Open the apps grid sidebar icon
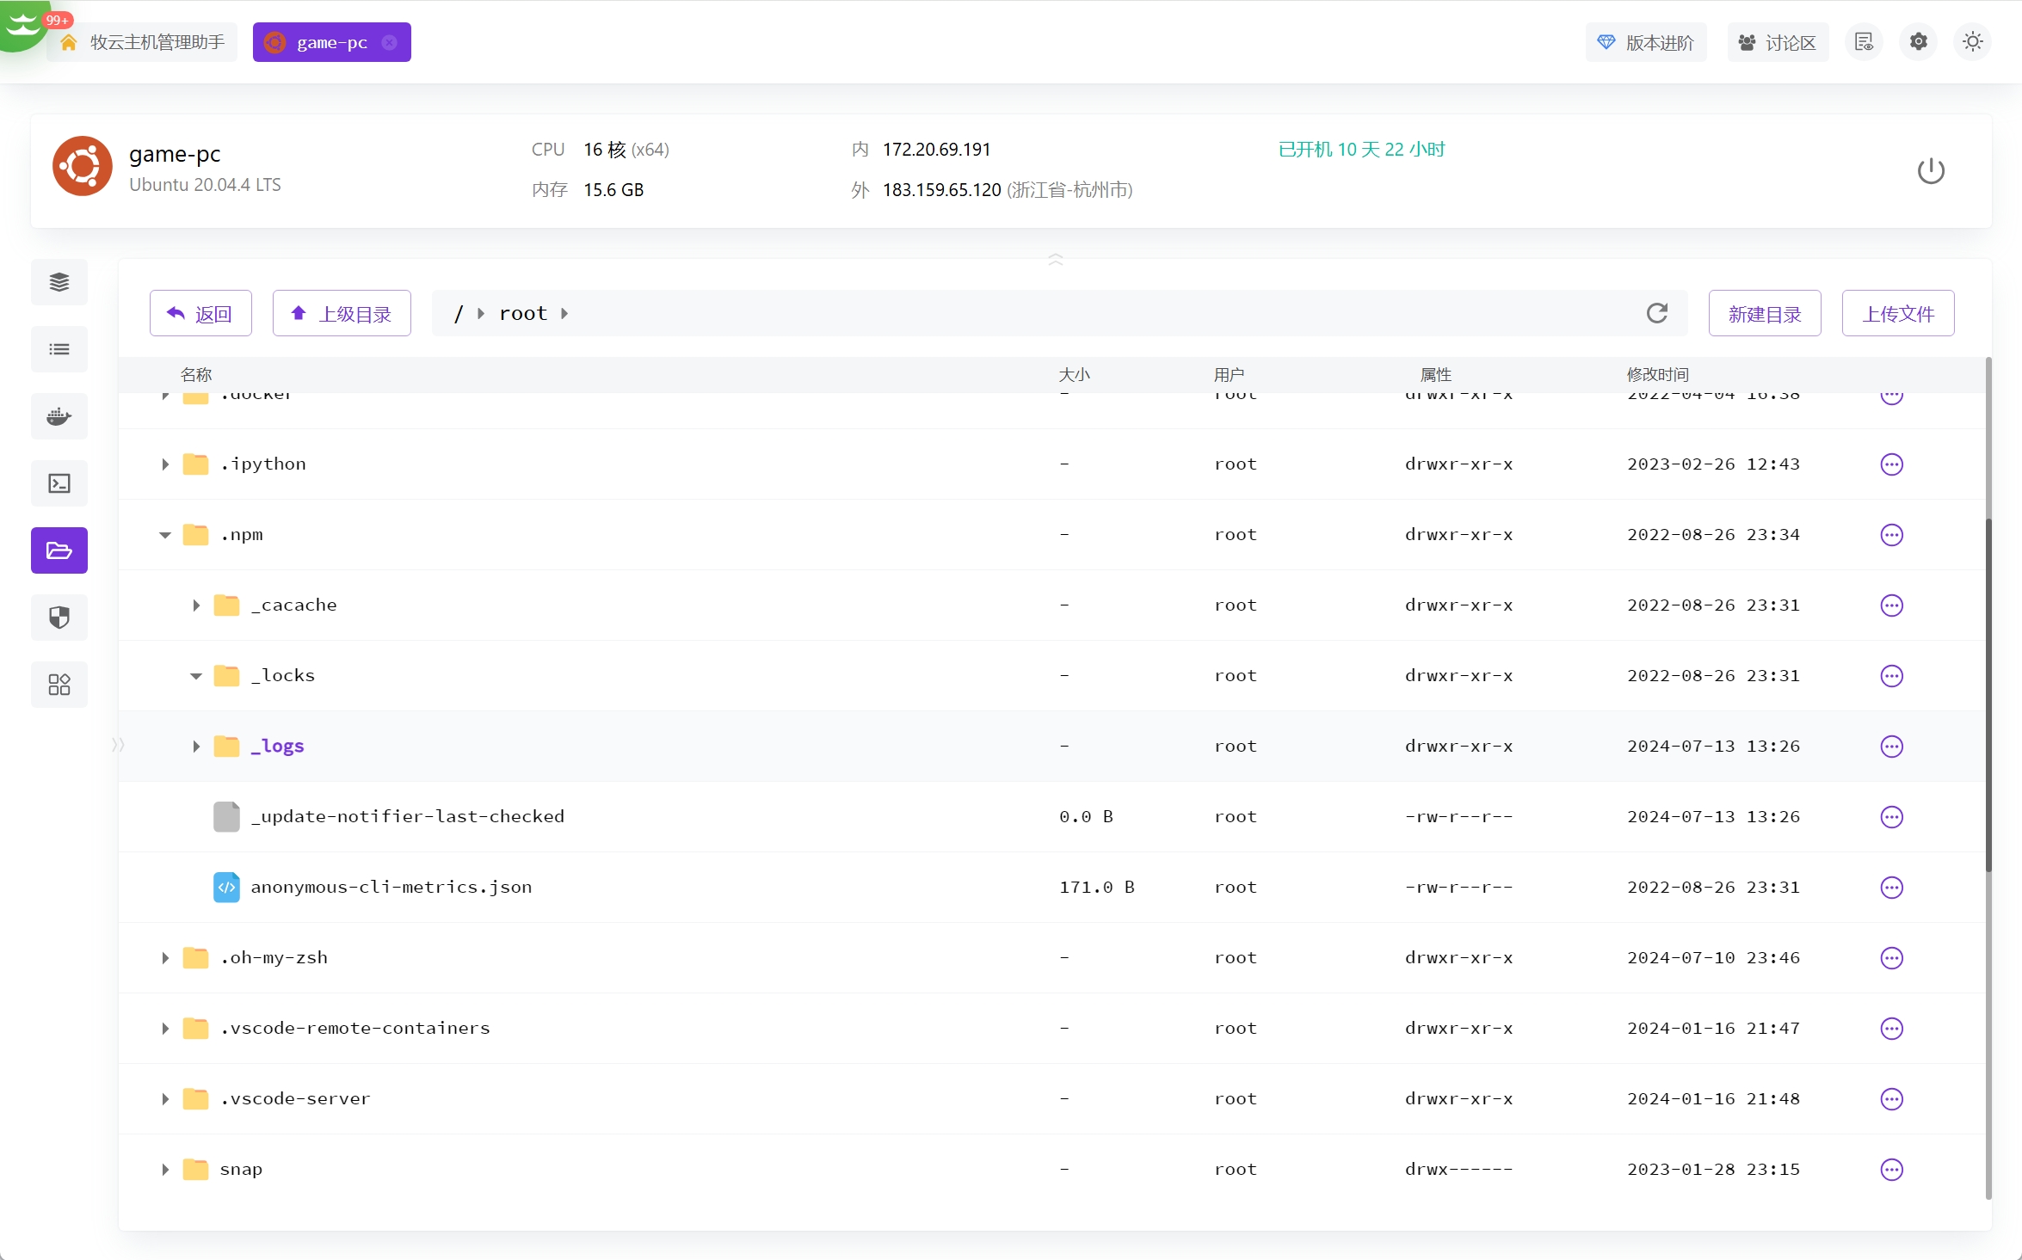Viewport: 2022px width, 1260px height. point(59,685)
